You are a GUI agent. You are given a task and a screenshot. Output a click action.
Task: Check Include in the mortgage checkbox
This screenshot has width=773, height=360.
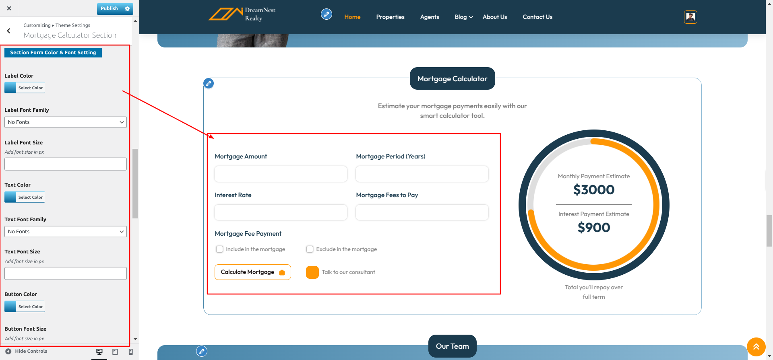[219, 249]
